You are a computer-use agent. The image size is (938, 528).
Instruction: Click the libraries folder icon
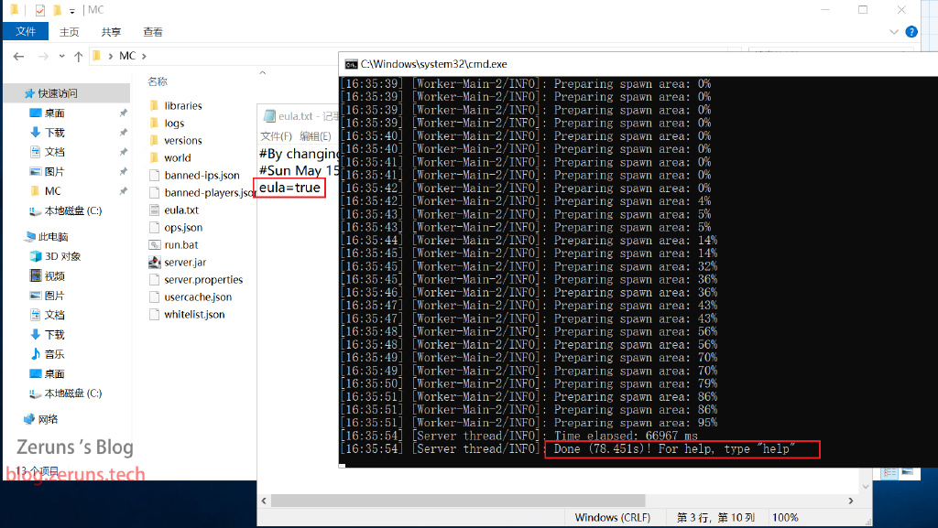tap(154, 106)
